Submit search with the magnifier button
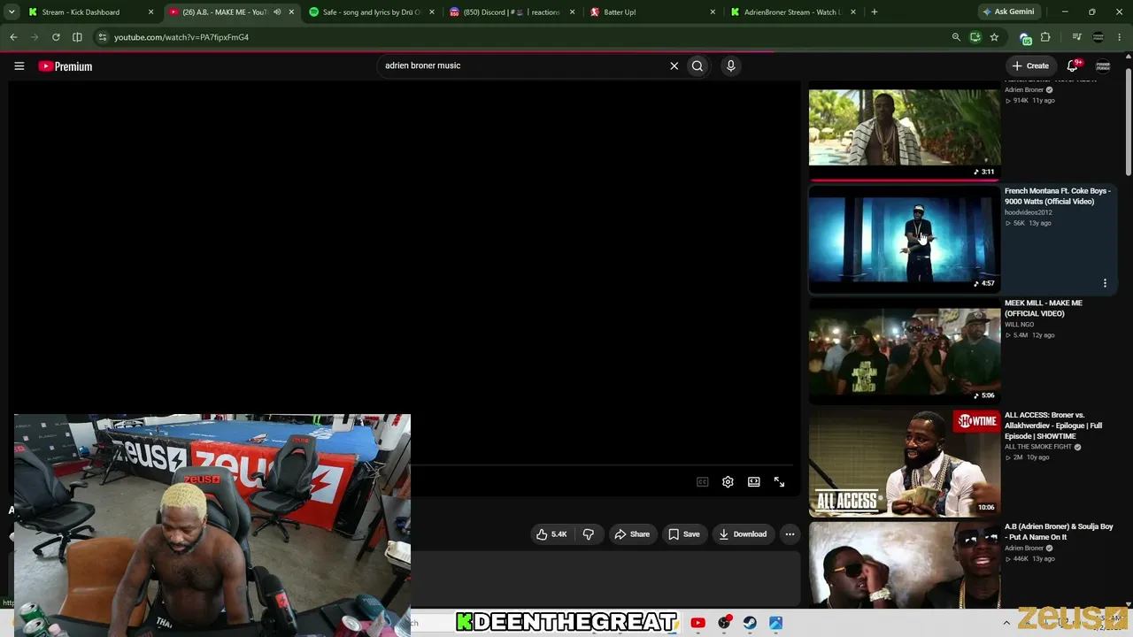This screenshot has height=637, width=1133. [698, 65]
